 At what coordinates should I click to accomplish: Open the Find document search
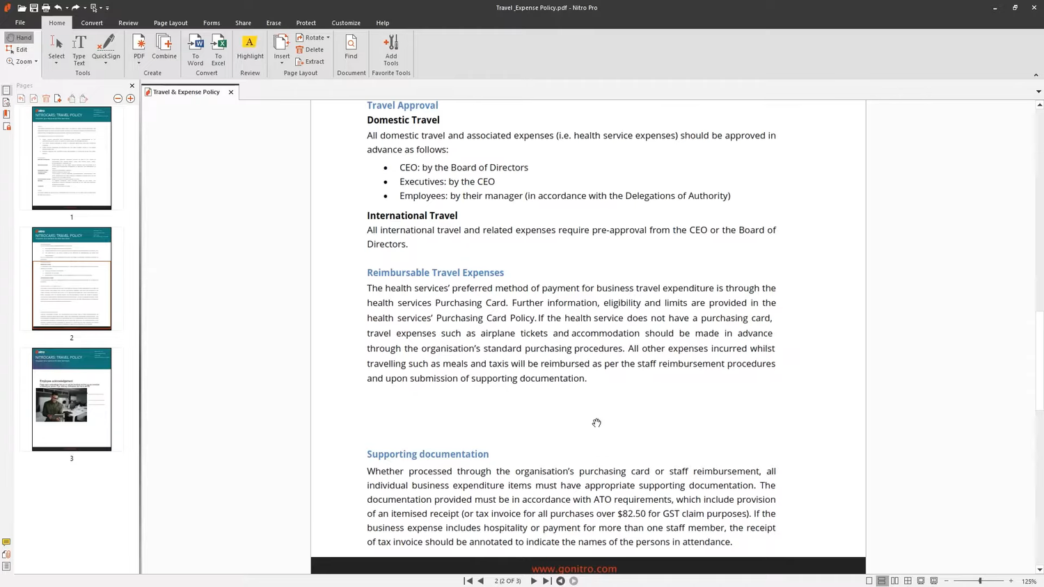point(351,47)
